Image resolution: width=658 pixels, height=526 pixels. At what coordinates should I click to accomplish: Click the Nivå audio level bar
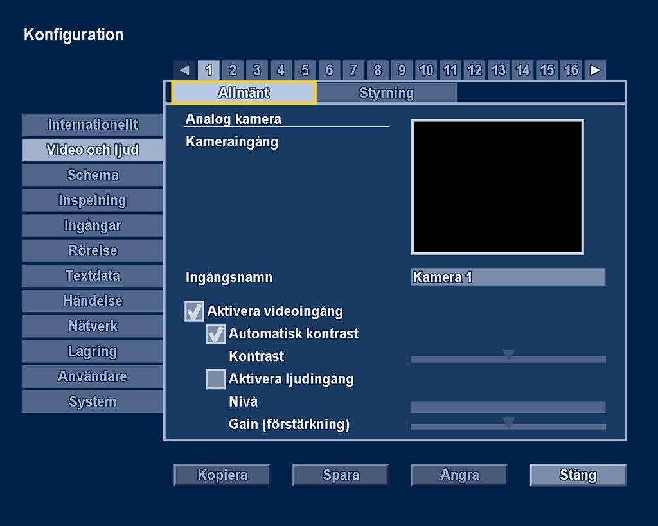[x=508, y=407]
